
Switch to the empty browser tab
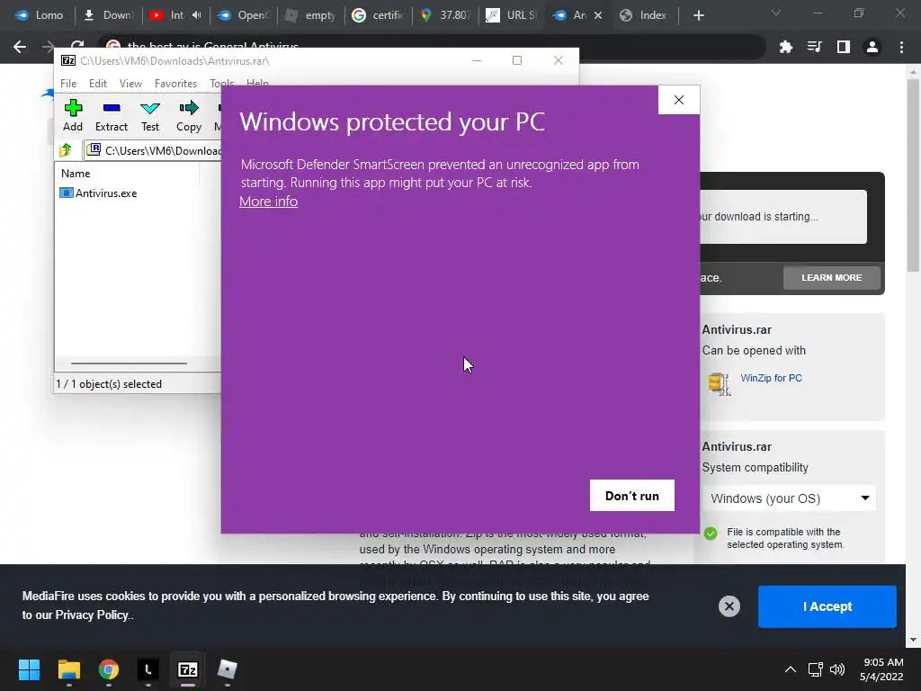310,15
